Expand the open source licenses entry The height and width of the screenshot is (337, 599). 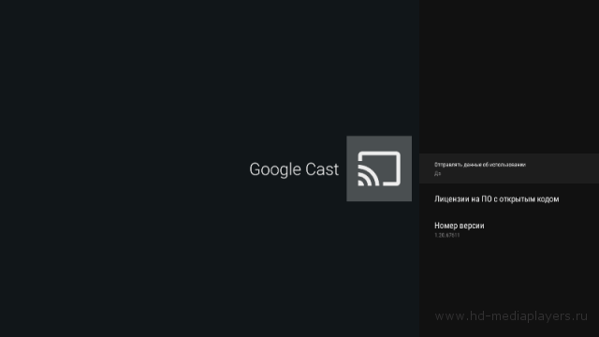tap(509, 199)
